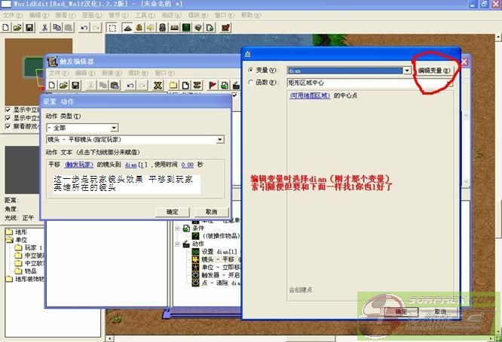Click the Cut scissors icon in main toolbar
This screenshot has width=502, height=342.
click(x=45, y=28)
